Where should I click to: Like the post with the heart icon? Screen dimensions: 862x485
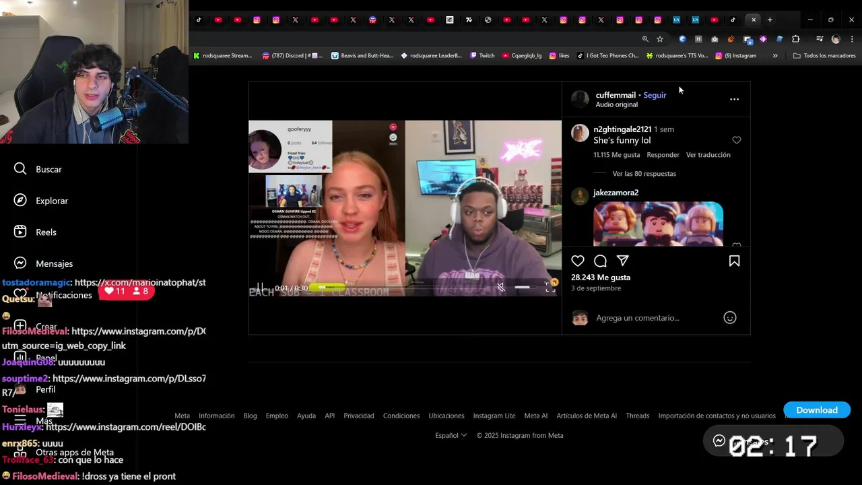[578, 261]
